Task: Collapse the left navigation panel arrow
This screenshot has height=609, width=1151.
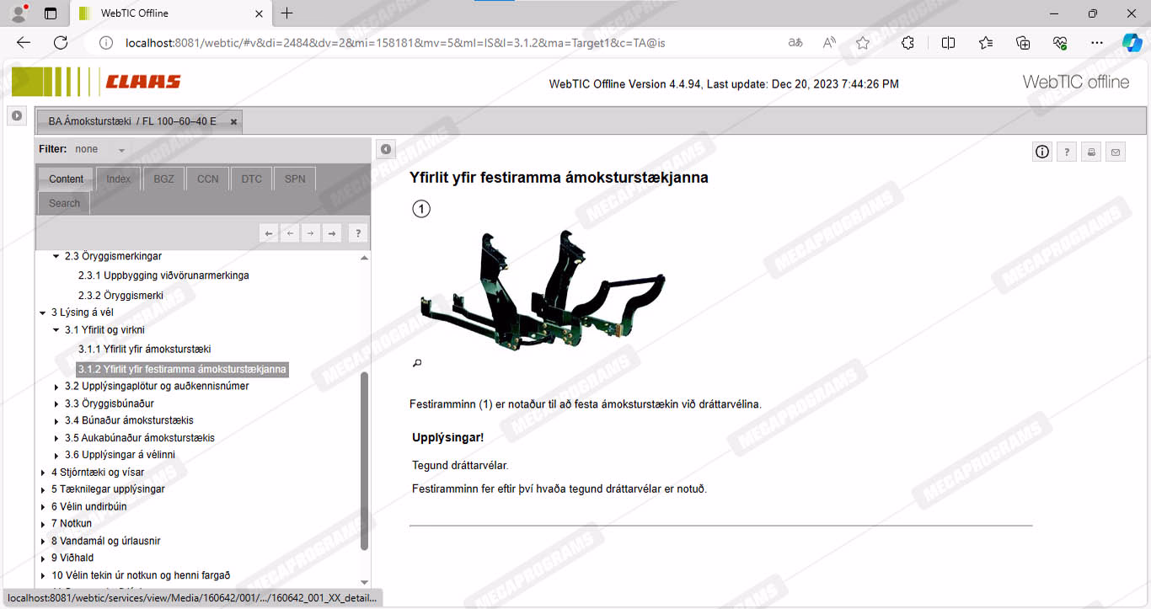Action: click(x=385, y=149)
